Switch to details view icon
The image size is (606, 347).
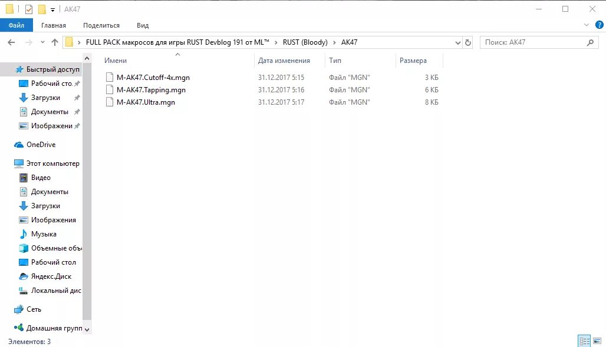pyautogui.click(x=584, y=341)
